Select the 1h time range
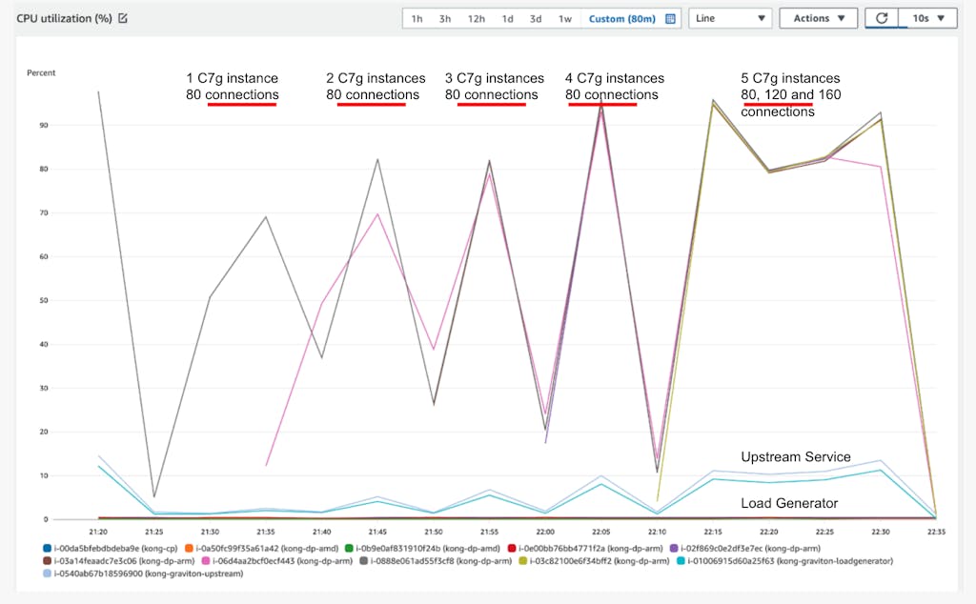This screenshot has height=604, width=976. [x=417, y=18]
